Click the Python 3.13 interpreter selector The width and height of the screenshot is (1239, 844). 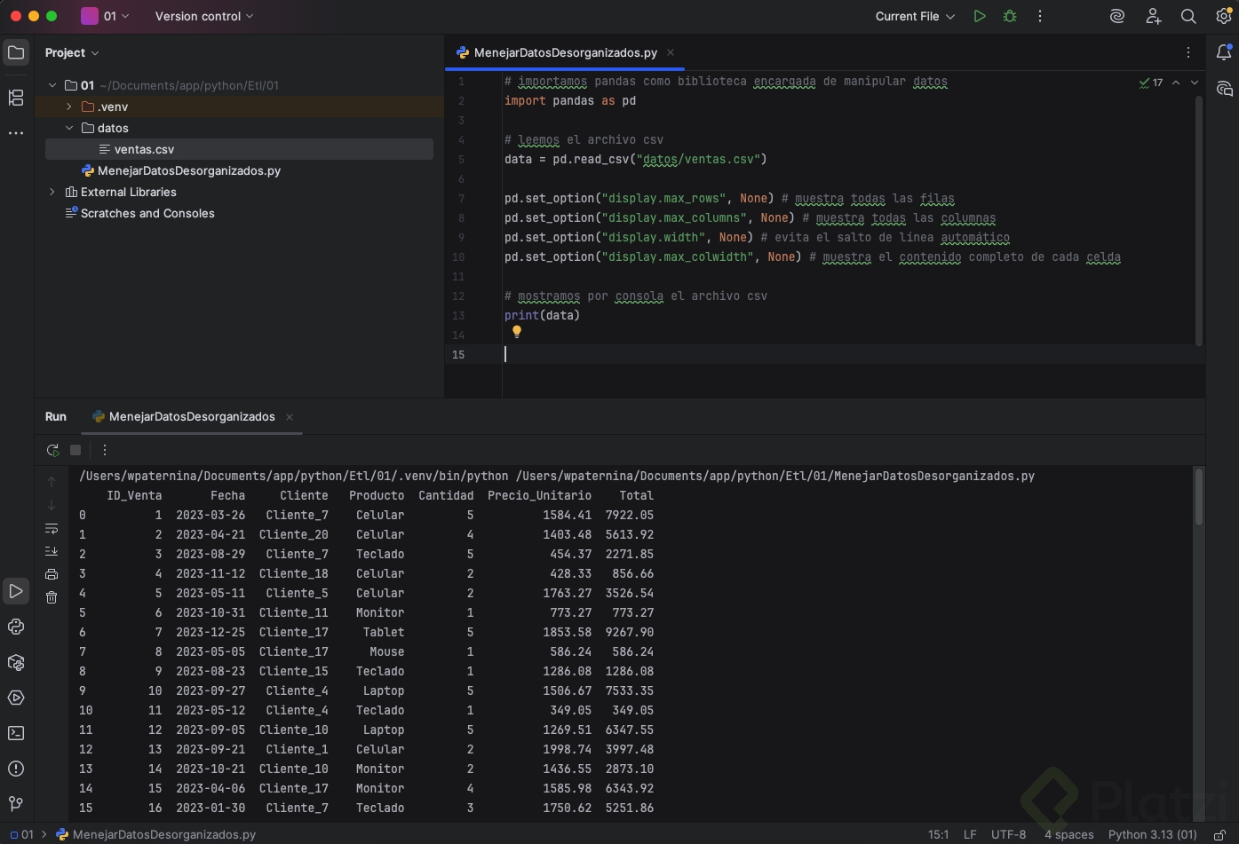pyautogui.click(x=1152, y=834)
